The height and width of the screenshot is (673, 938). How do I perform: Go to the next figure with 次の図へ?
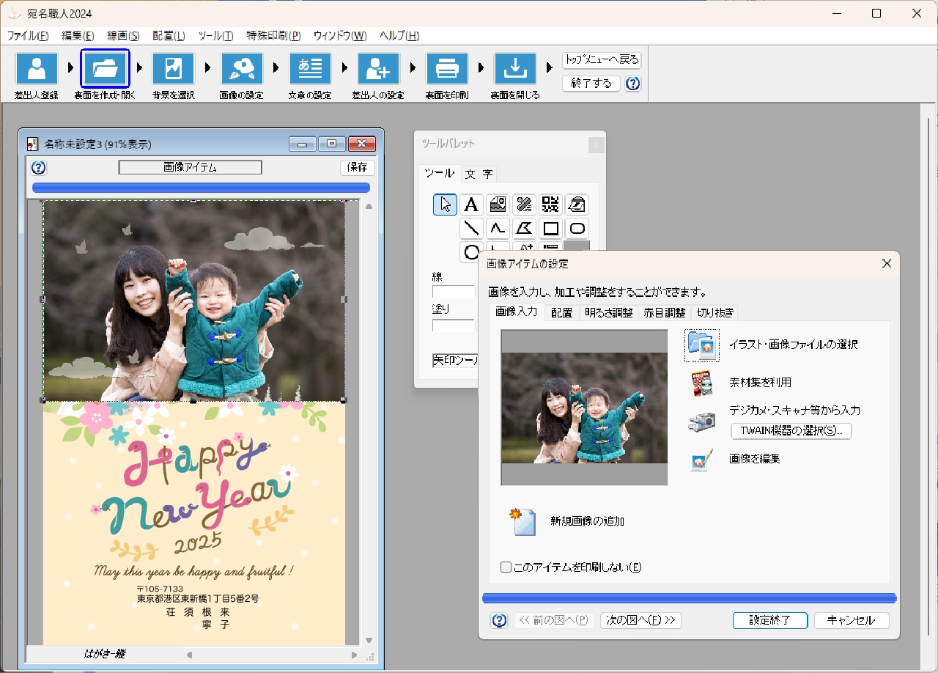click(x=640, y=620)
